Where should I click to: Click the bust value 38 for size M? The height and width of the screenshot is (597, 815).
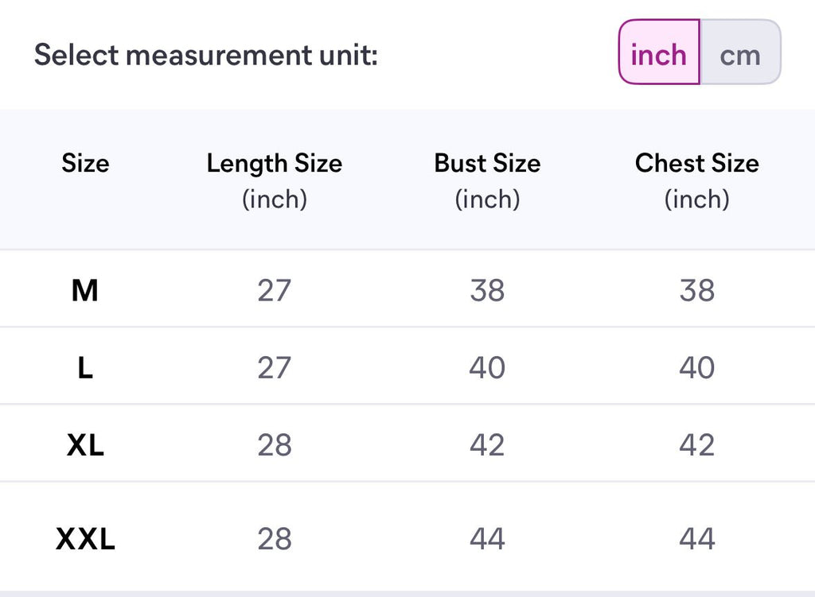487,291
